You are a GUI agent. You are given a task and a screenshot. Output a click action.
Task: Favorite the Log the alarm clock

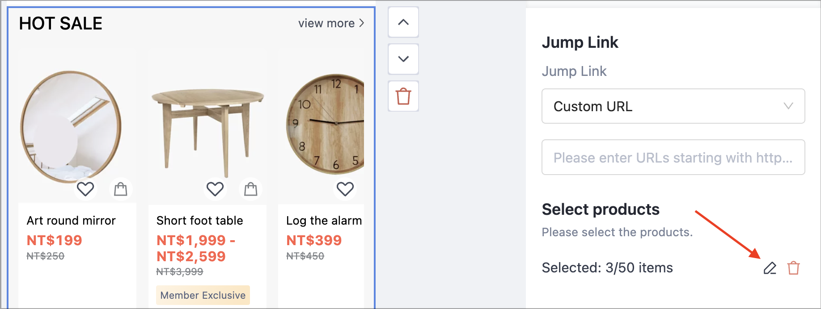click(345, 189)
